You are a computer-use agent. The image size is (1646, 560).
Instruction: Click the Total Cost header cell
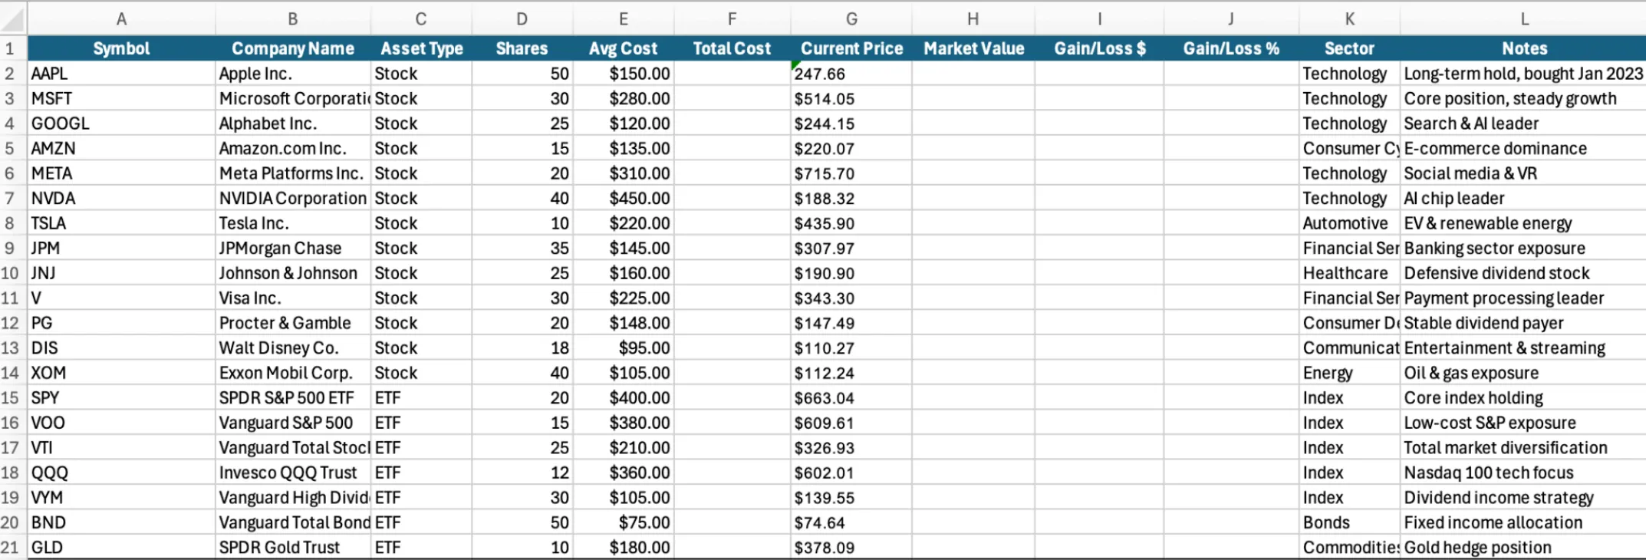[732, 48]
